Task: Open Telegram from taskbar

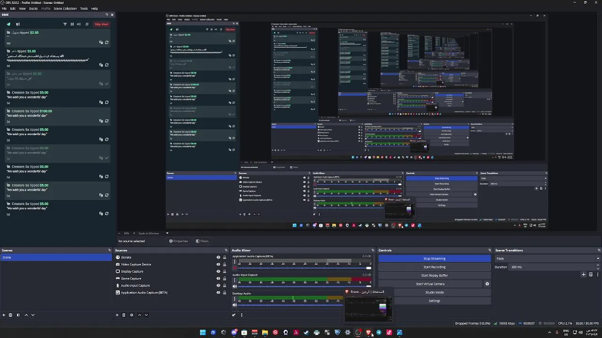Action: click(379, 332)
